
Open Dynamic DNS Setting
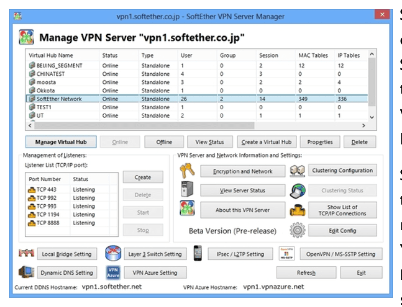pos(66,272)
